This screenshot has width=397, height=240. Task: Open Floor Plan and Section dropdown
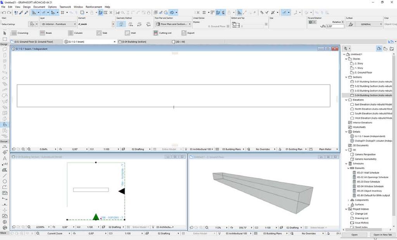pos(173,24)
